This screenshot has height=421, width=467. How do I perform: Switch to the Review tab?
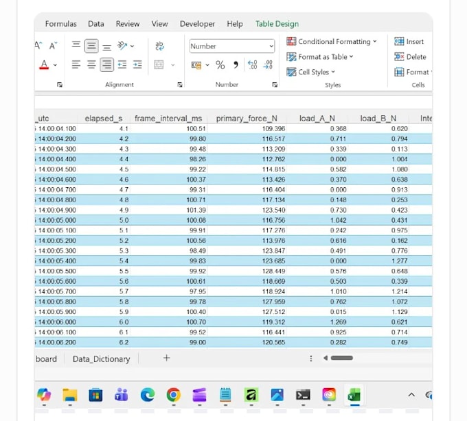click(x=128, y=24)
